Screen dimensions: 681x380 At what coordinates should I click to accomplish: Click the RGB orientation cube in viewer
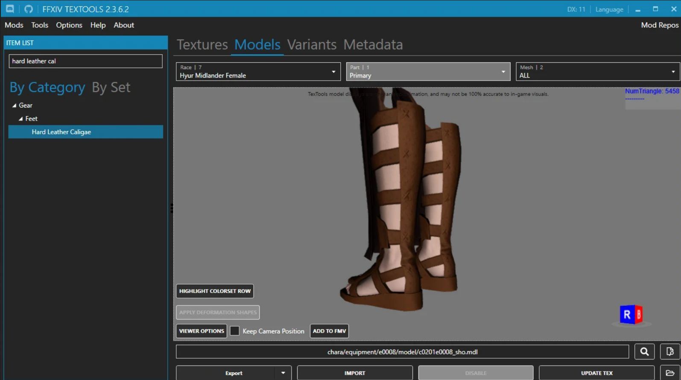tap(631, 315)
